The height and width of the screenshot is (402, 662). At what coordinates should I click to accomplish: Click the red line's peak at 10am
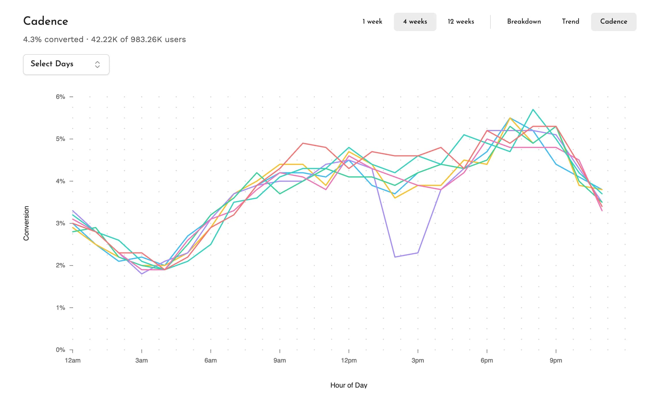(303, 143)
